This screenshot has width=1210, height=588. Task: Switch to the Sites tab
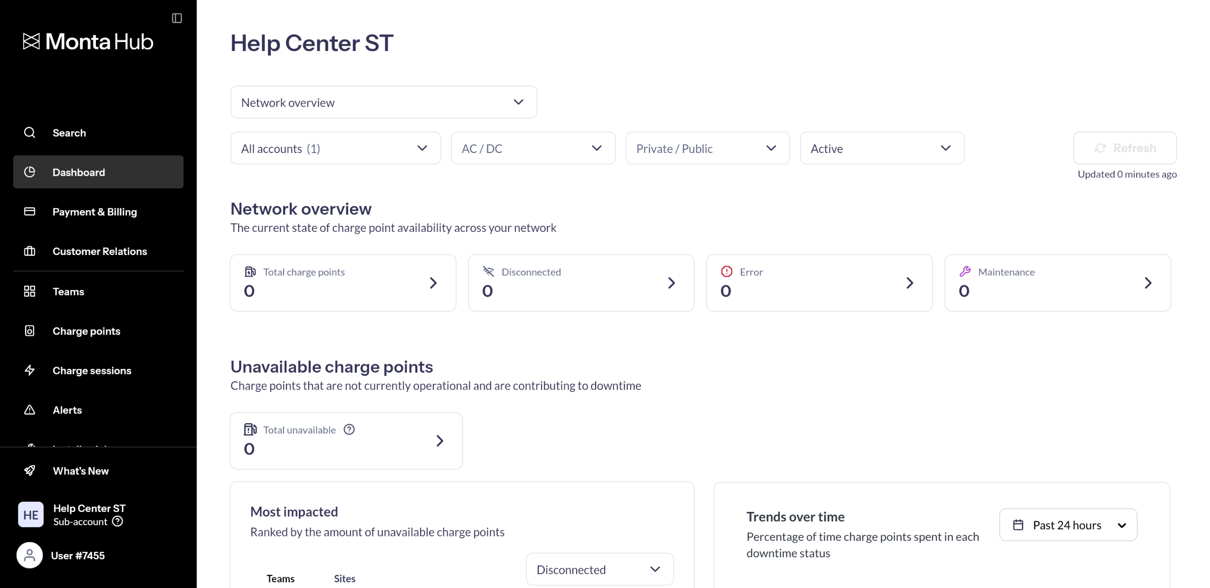coord(344,579)
